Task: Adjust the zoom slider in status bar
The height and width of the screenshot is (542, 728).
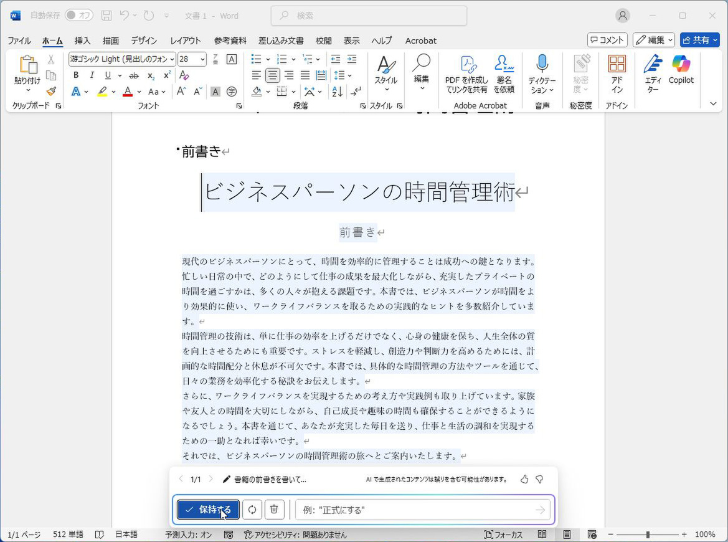Action: tap(648, 535)
